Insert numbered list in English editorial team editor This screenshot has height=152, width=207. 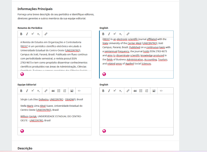147,91
